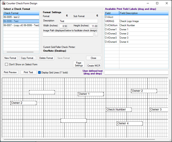Select the Owner 4 label on design grid
The image size is (172, 142).
[x=129, y=123]
